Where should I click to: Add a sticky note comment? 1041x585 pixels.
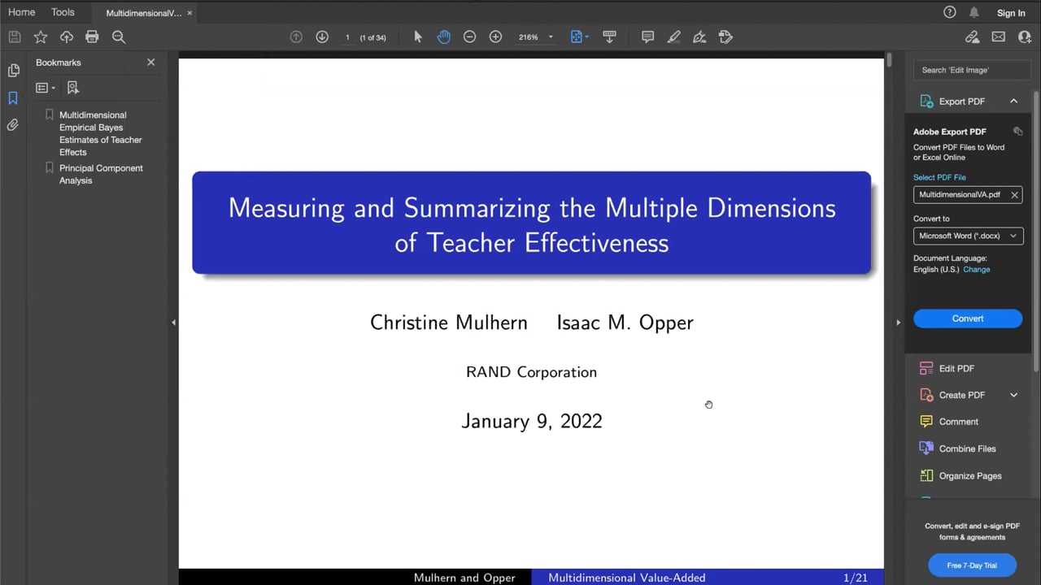point(647,37)
